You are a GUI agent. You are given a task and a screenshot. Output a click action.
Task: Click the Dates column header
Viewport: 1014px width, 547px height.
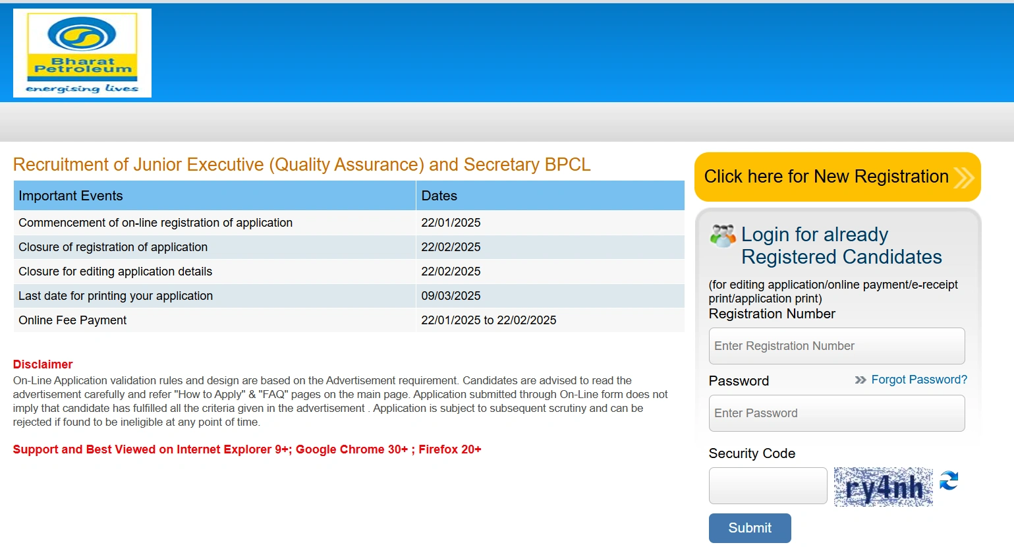pos(550,196)
